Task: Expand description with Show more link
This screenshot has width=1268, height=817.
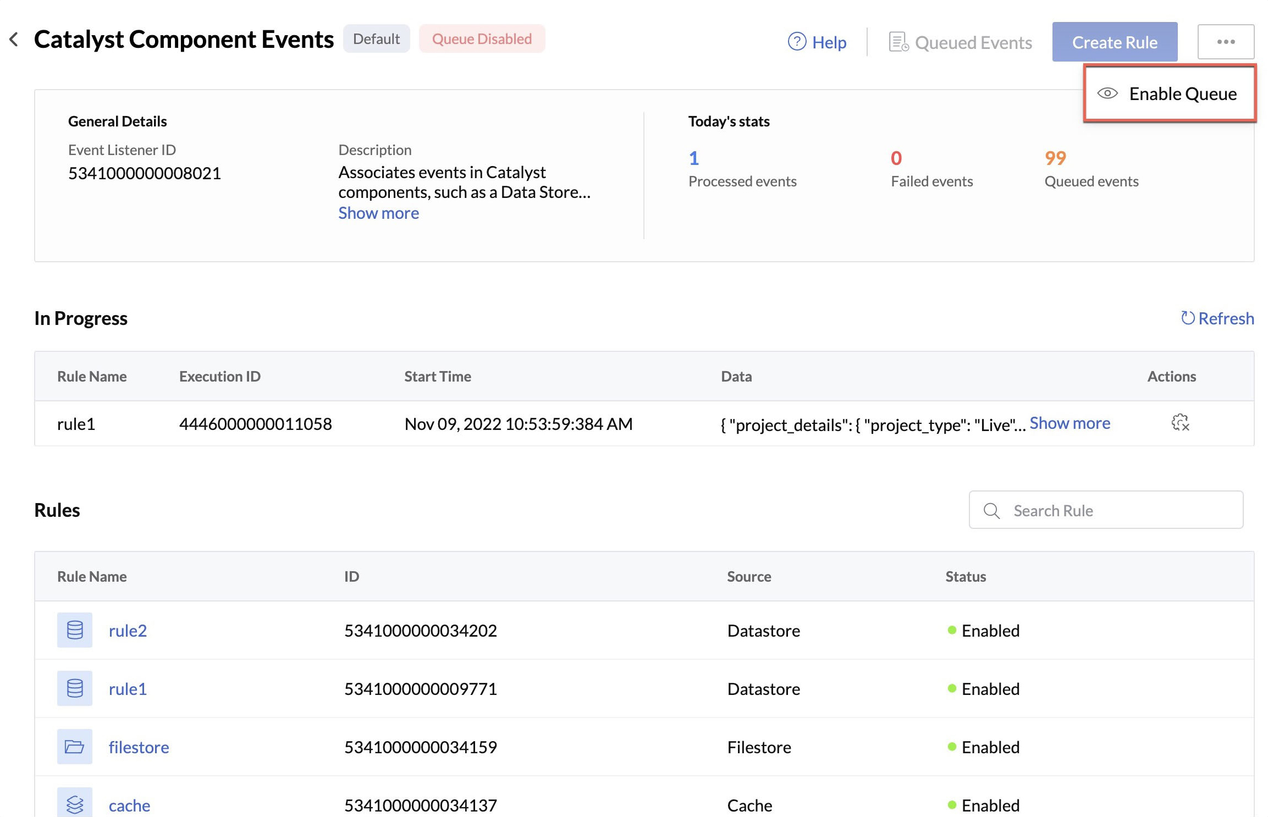Action: (378, 213)
